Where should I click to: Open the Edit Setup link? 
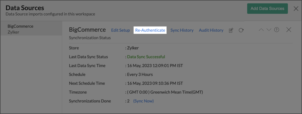pyautogui.click(x=120, y=30)
